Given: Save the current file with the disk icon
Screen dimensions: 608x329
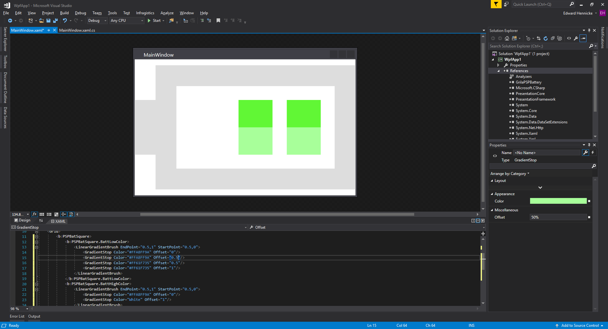Looking at the screenshot, I should [48, 21].
